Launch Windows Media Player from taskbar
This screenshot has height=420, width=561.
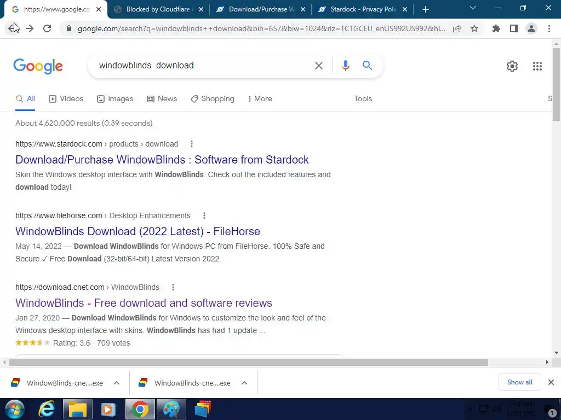coord(108,409)
